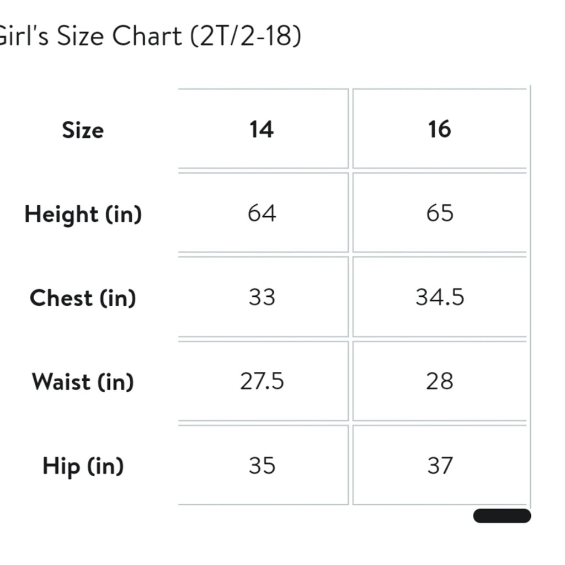The width and height of the screenshot is (565, 565).
Task: Select the Waist (in) row label
Action: [x=83, y=382]
